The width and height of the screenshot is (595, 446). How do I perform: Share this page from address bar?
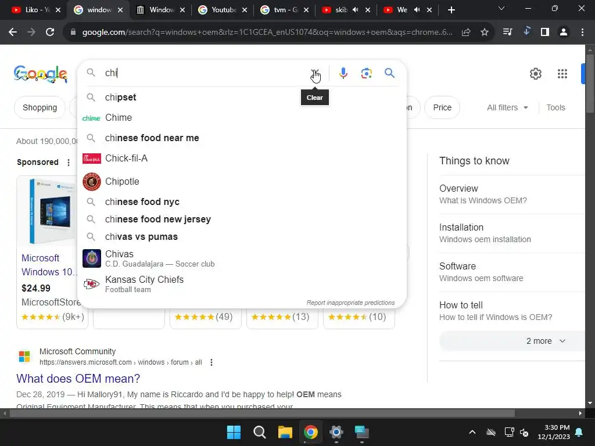466,33
